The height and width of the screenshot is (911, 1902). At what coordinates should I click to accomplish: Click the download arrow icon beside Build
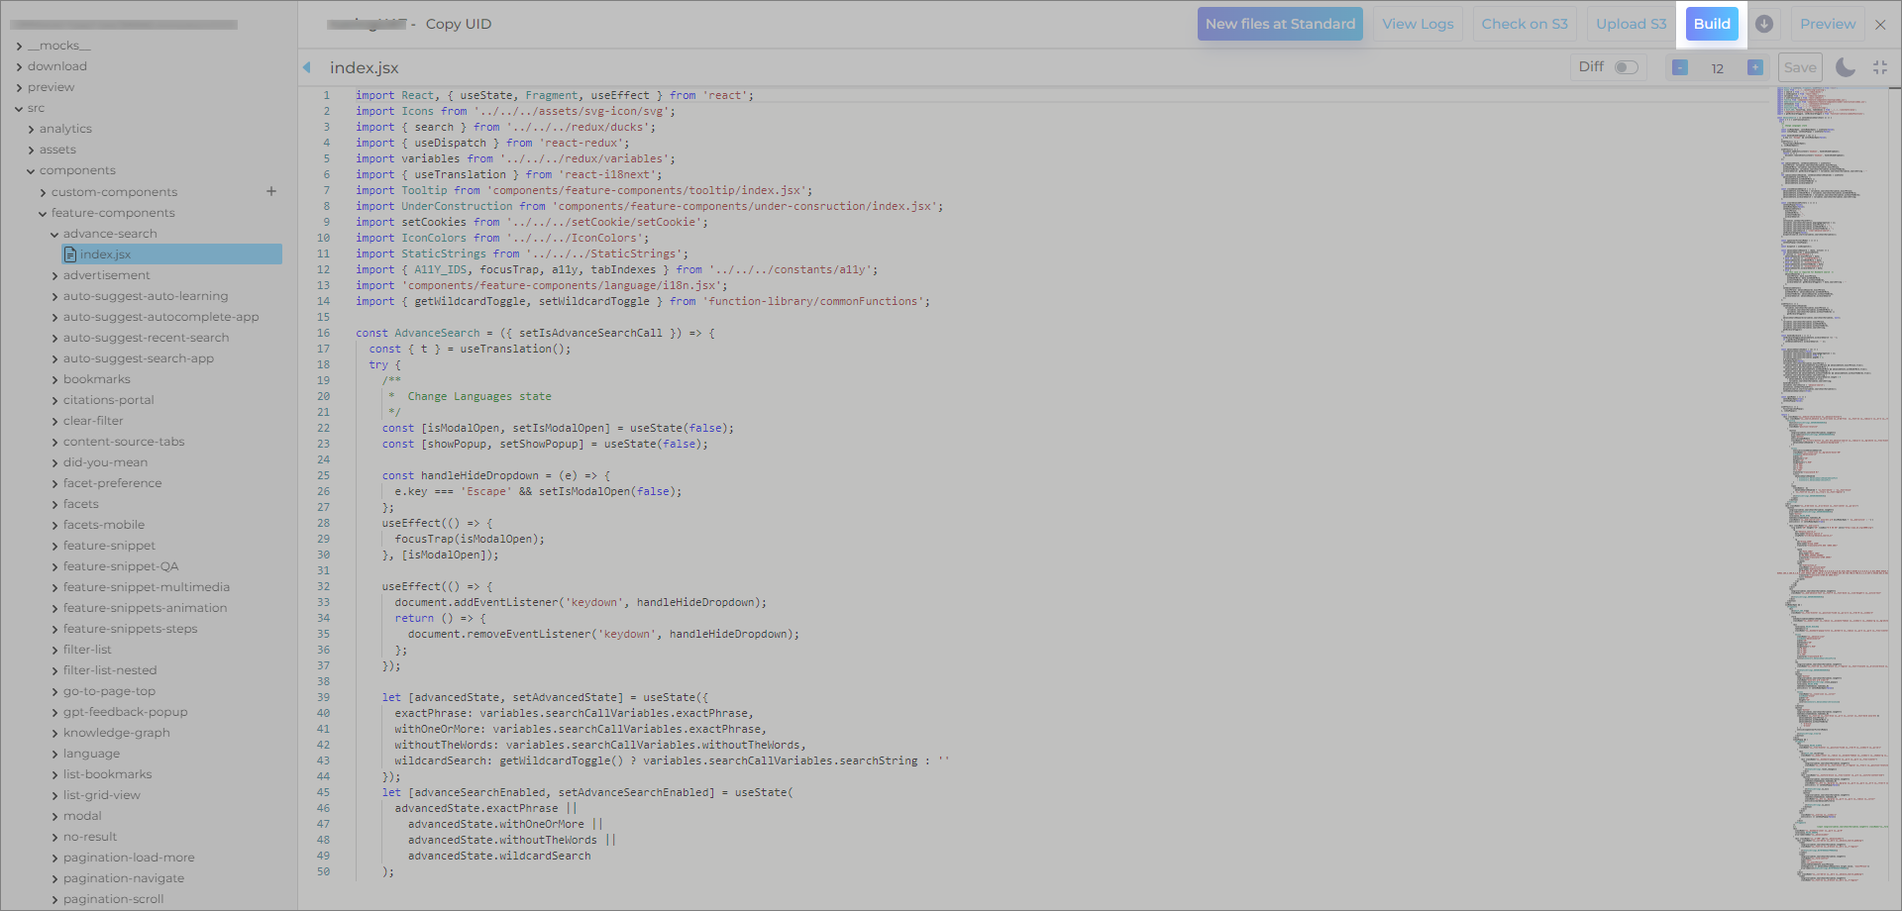coord(1764,24)
